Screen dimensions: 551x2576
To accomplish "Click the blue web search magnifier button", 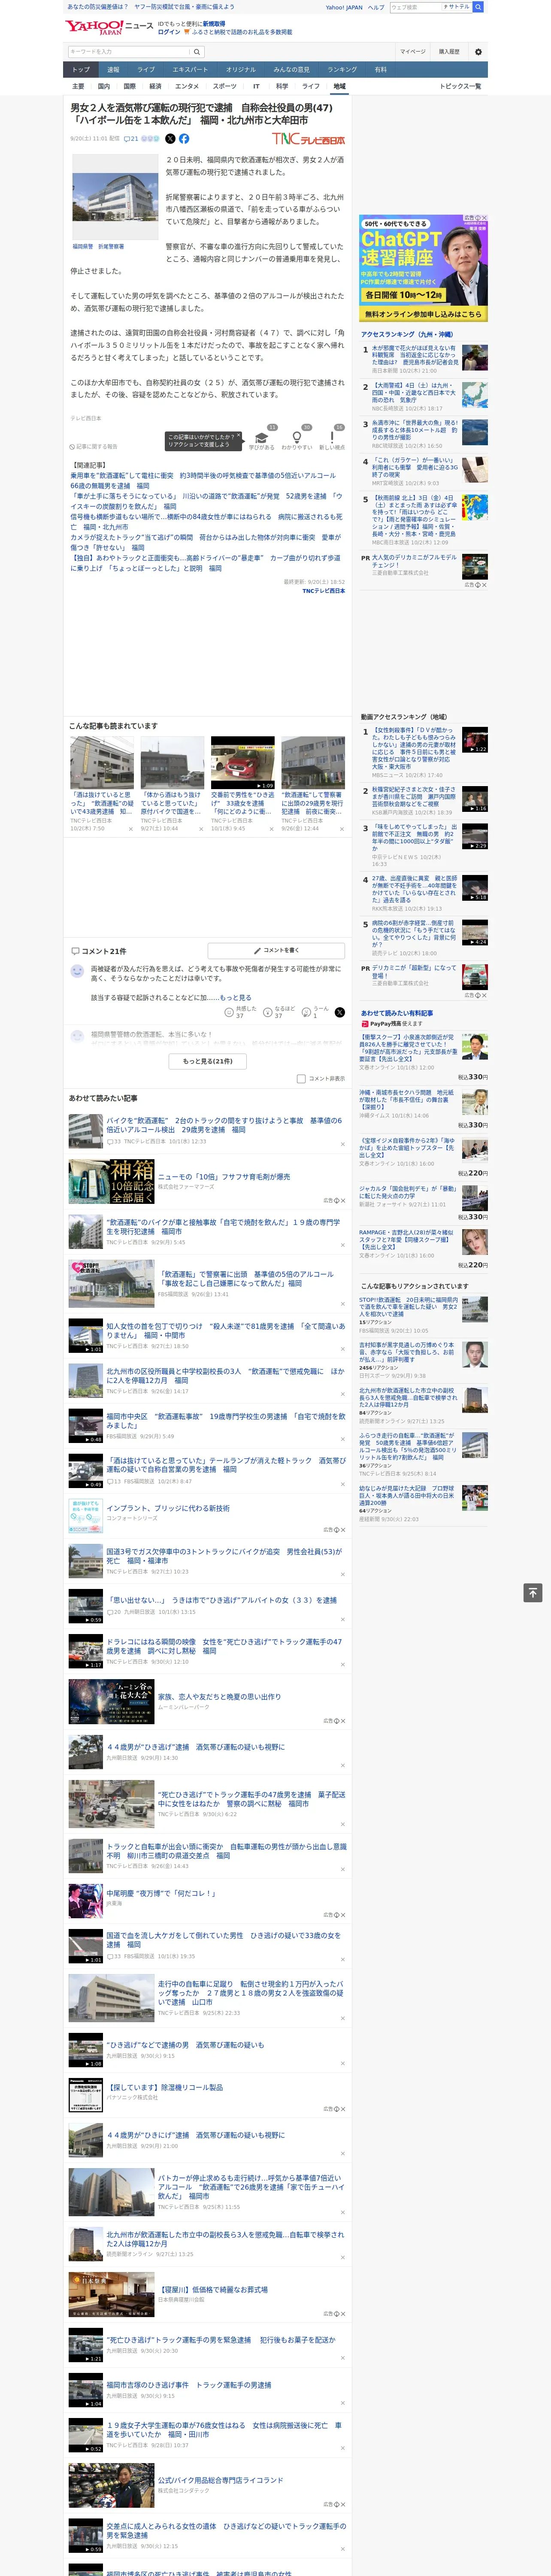I will coord(478,7).
